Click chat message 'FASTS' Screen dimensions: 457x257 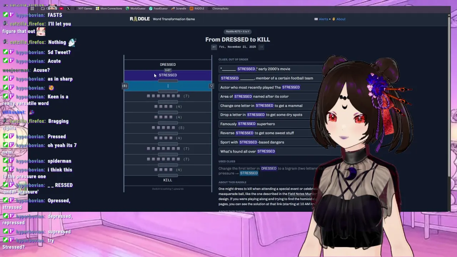55,15
